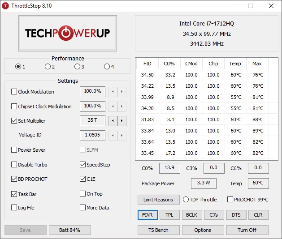Decrease Clock Modulation with left arrow
The image size is (282, 239).
pos(113,92)
